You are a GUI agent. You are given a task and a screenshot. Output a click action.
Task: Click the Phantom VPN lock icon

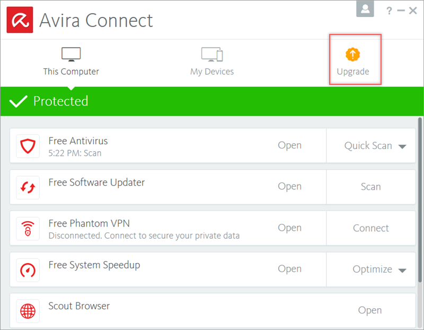[28, 229]
